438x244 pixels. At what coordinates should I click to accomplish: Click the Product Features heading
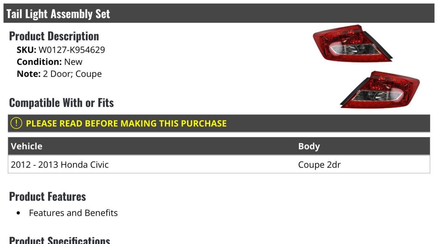pyautogui.click(x=47, y=196)
